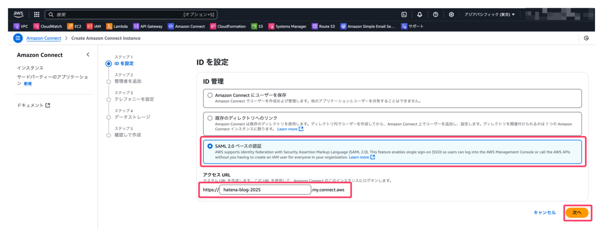This screenshot has width=603, height=237.
Task: Open the Lambda shortcut
Action: (x=117, y=26)
